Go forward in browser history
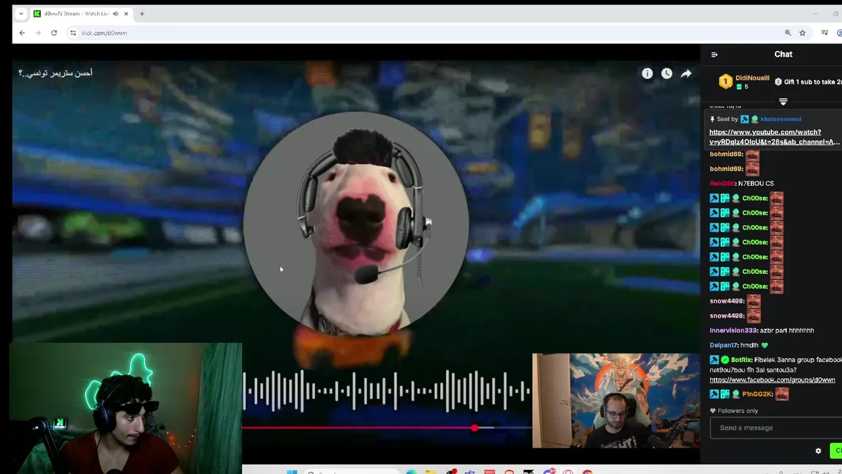The width and height of the screenshot is (842, 474). click(37, 33)
